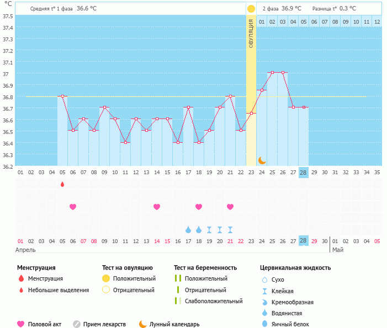Select the sticky fluid icon on day 19
This screenshot has width=387, height=328.
coord(209,229)
